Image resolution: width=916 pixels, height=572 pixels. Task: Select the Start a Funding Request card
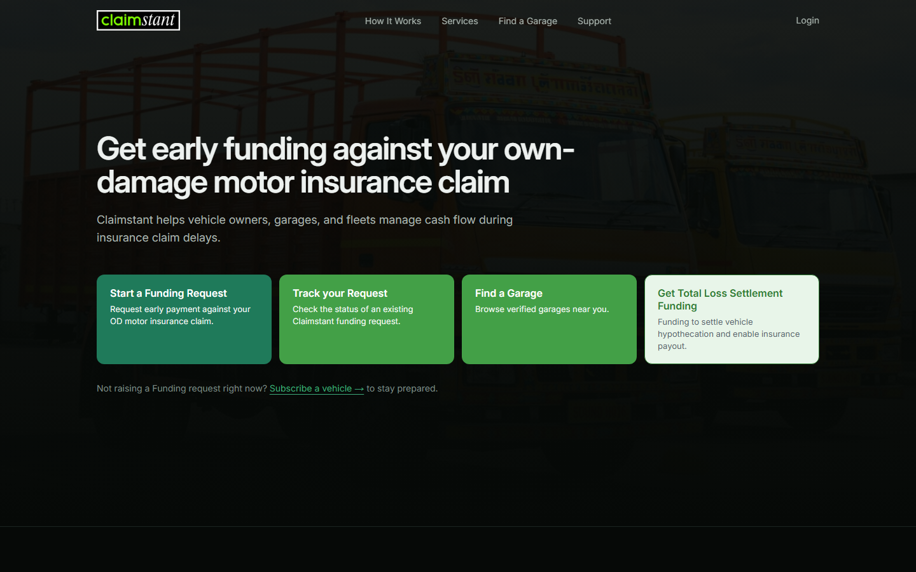pos(184,319)
